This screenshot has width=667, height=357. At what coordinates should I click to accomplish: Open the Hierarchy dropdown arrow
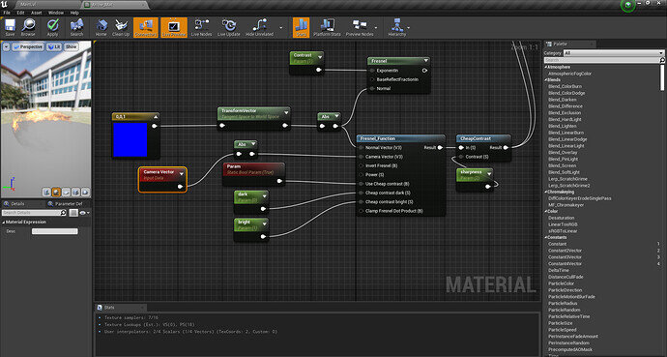tap(409, 28)
